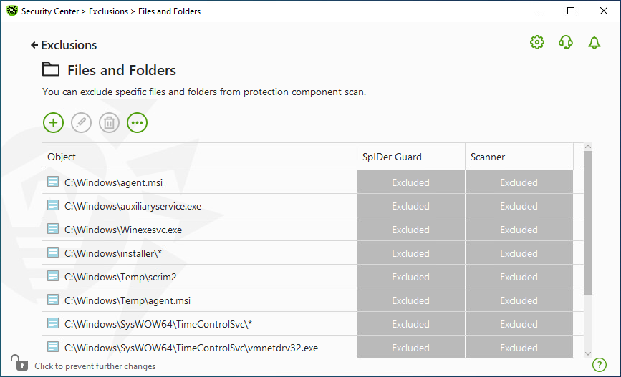Image resolution: width=621 pixels, height=377 pixels.
Task: Click SpIDer Guard Excluded cell for Temp\agent.msi
Action: click(x=411, y=300)
